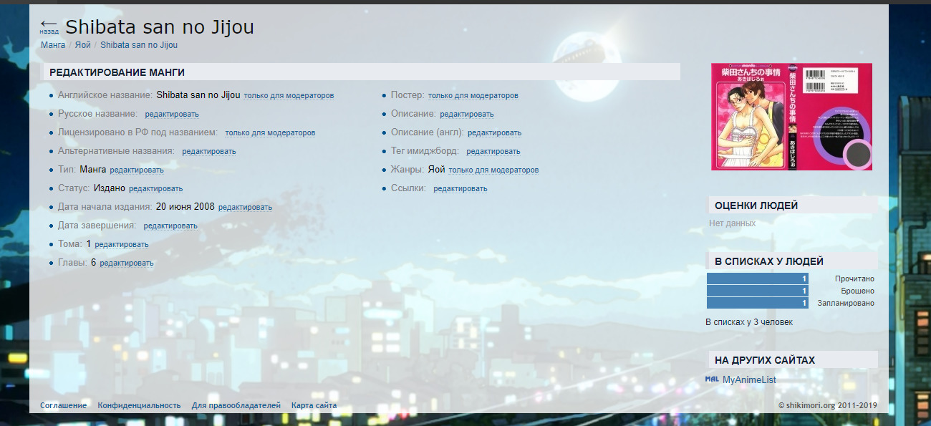This screenshot has height=426, width=931.
Task: Click редактировать next to Тома
Action: pyautogui.click(x=122, y=245)
